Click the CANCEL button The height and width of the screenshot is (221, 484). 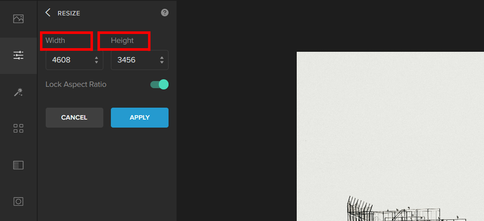tap(74, 118)
